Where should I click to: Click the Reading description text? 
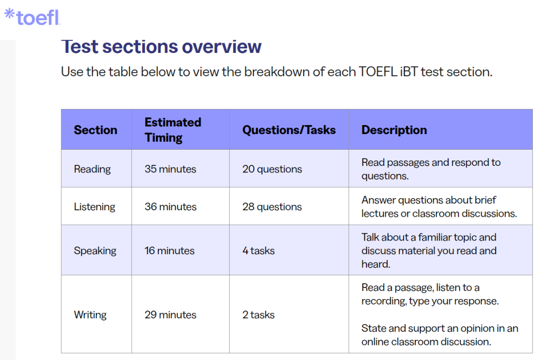[x=431, y=169]
